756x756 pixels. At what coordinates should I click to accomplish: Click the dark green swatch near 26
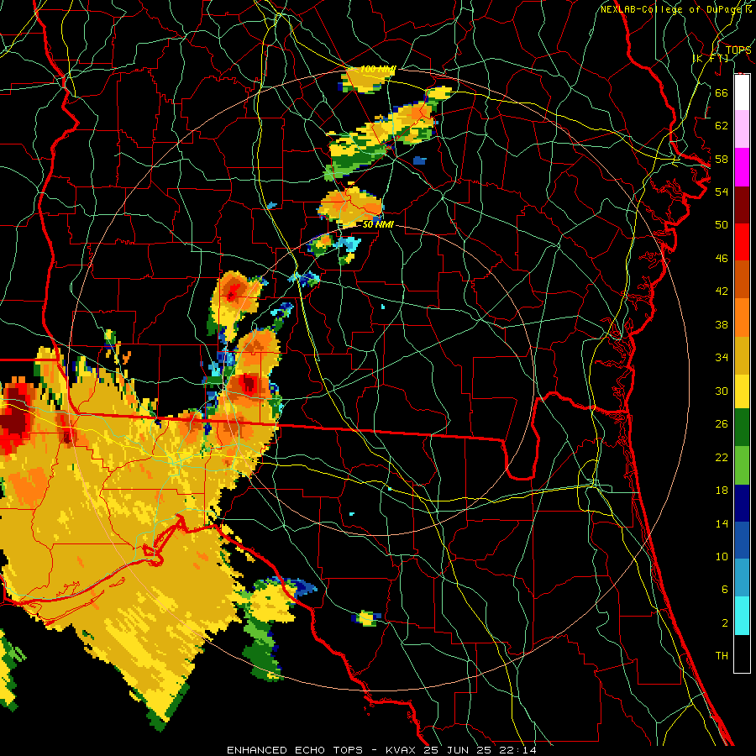point(742,428)
